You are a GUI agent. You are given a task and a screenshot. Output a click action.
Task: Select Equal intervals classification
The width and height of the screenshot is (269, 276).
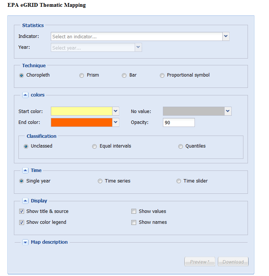[94, 146]
